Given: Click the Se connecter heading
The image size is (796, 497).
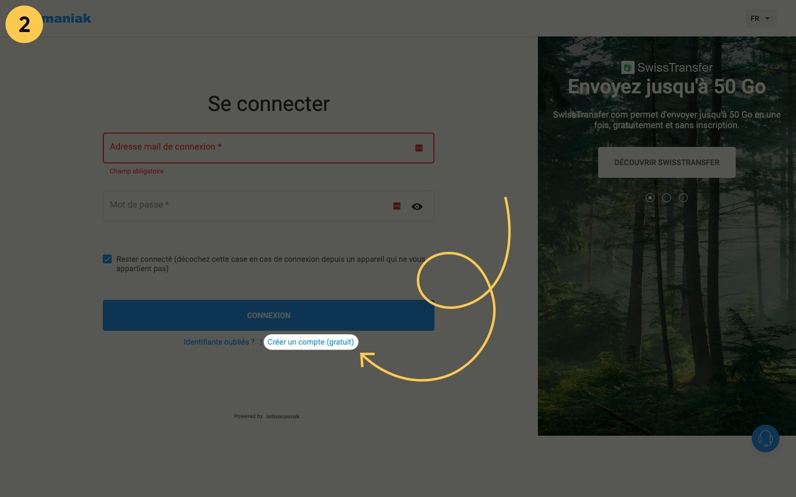Looking at the screenshot, I should pyautogui.click(x=269, y=104).
